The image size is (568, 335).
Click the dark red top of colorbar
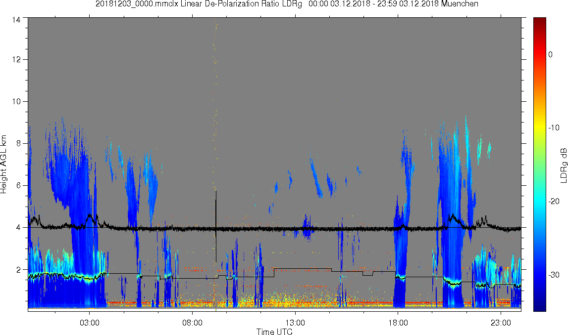539,22
